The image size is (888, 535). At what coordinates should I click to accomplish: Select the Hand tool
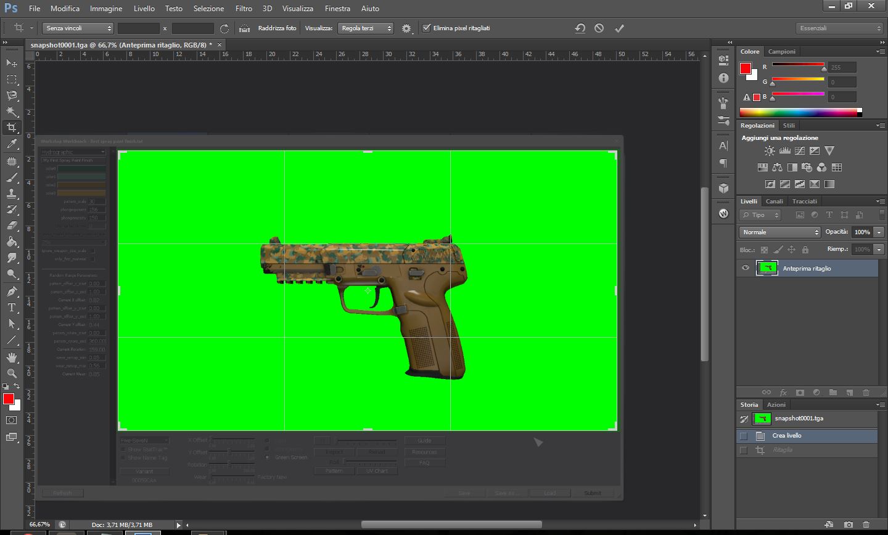[x=12, y=357]
